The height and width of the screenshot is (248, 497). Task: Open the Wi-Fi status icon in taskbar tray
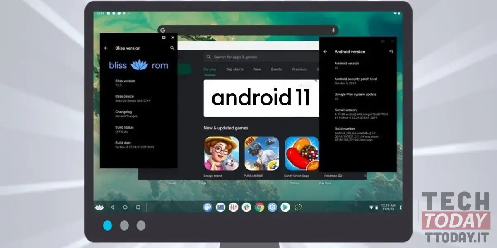click(x=371, y=207)
